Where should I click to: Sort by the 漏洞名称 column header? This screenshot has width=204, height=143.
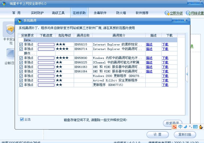(83, 35)
